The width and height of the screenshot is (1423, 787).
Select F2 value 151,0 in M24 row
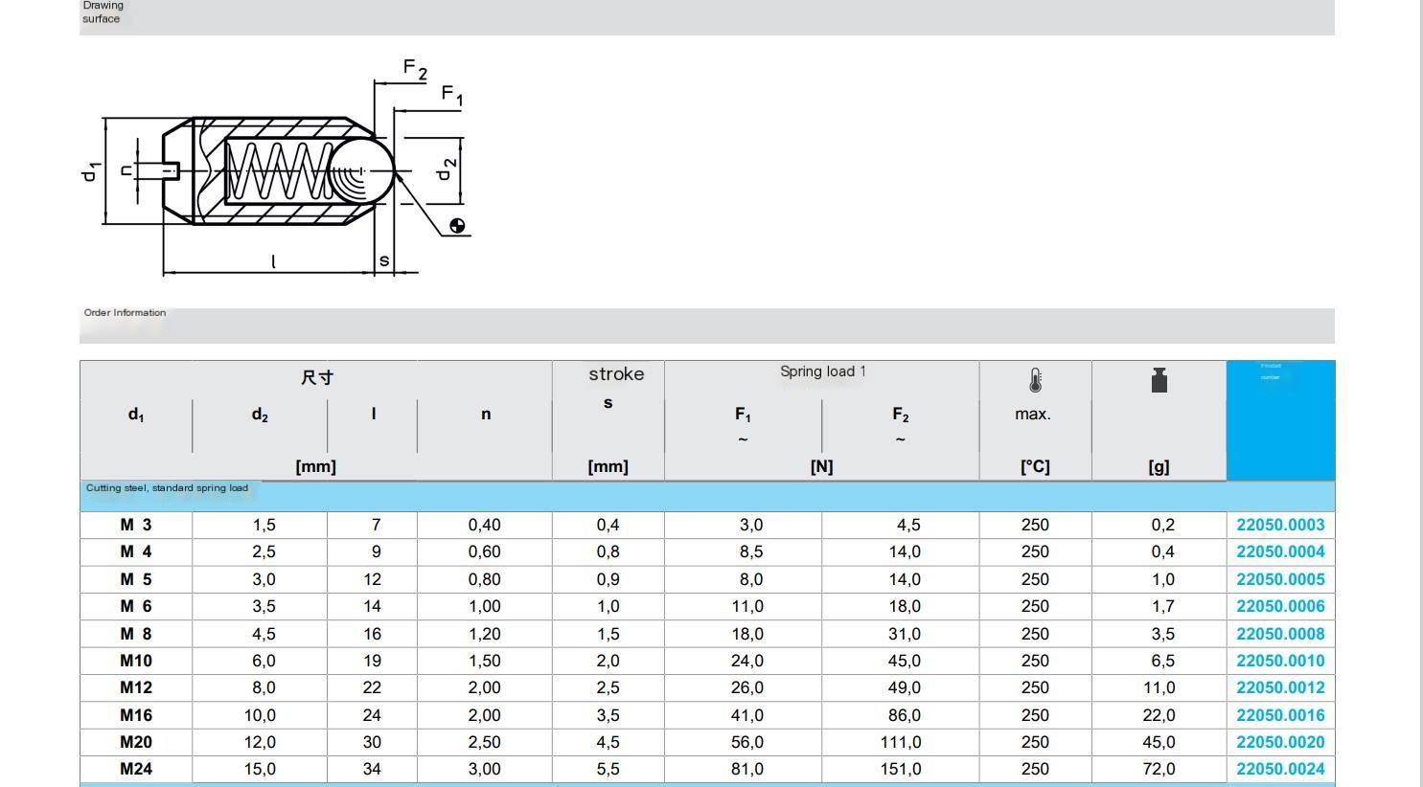(x=901, y=769)
